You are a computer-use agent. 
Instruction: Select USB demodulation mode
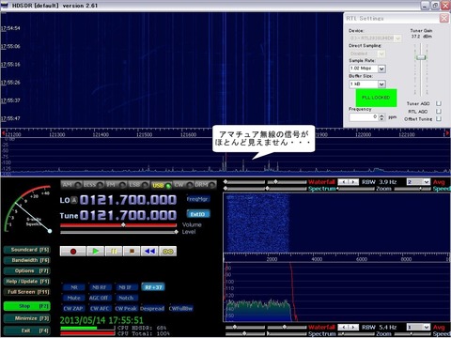(x=162, y=185)
